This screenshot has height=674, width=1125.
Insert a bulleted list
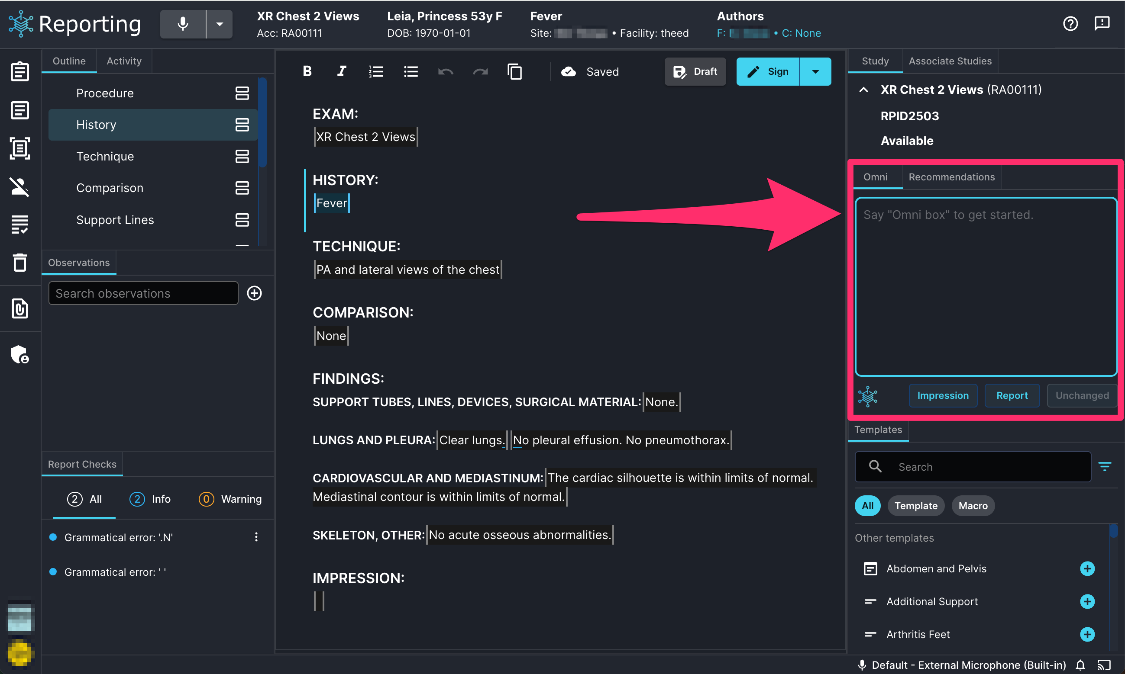pyautogui.click(x=411, y=71)
